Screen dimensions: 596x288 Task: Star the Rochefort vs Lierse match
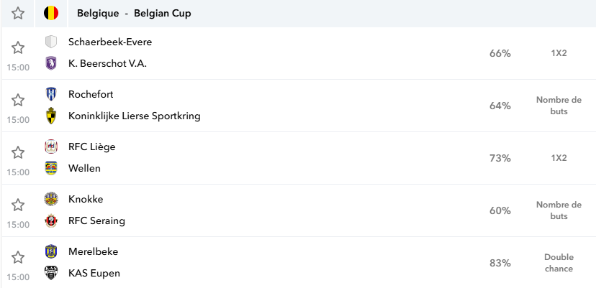pos(18,100)
